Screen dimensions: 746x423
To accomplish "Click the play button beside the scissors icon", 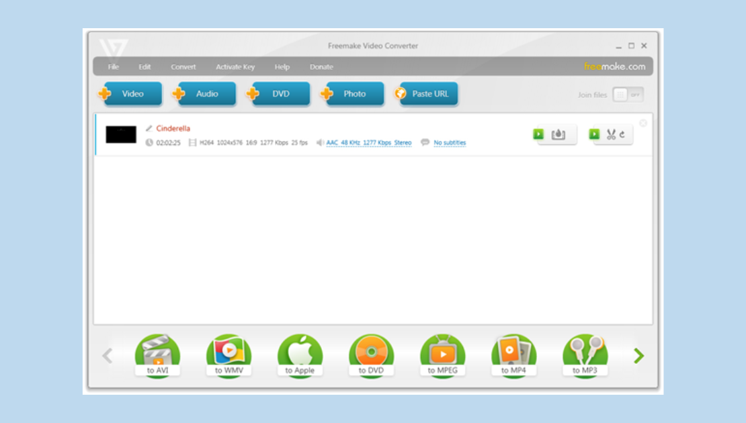I will pos(594,134).
